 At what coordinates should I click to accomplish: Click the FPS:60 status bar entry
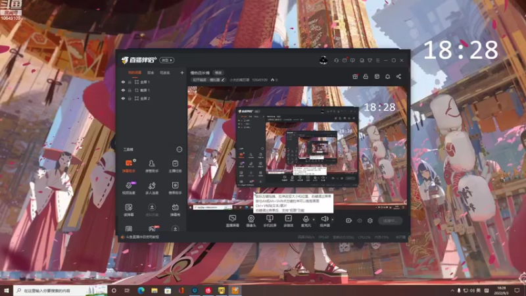pyautogui.click(x=323, y=237)
